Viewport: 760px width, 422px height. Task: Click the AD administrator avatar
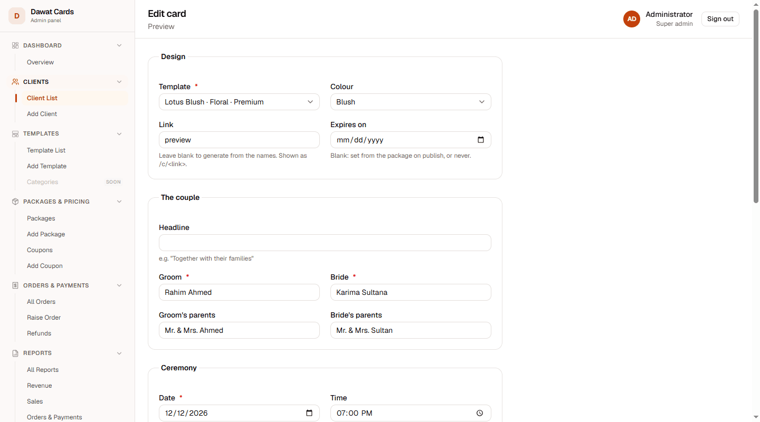pos(632,19)
